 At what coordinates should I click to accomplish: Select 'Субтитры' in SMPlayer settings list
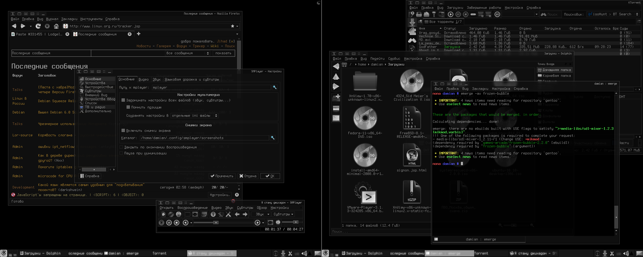tap(97, 91)
